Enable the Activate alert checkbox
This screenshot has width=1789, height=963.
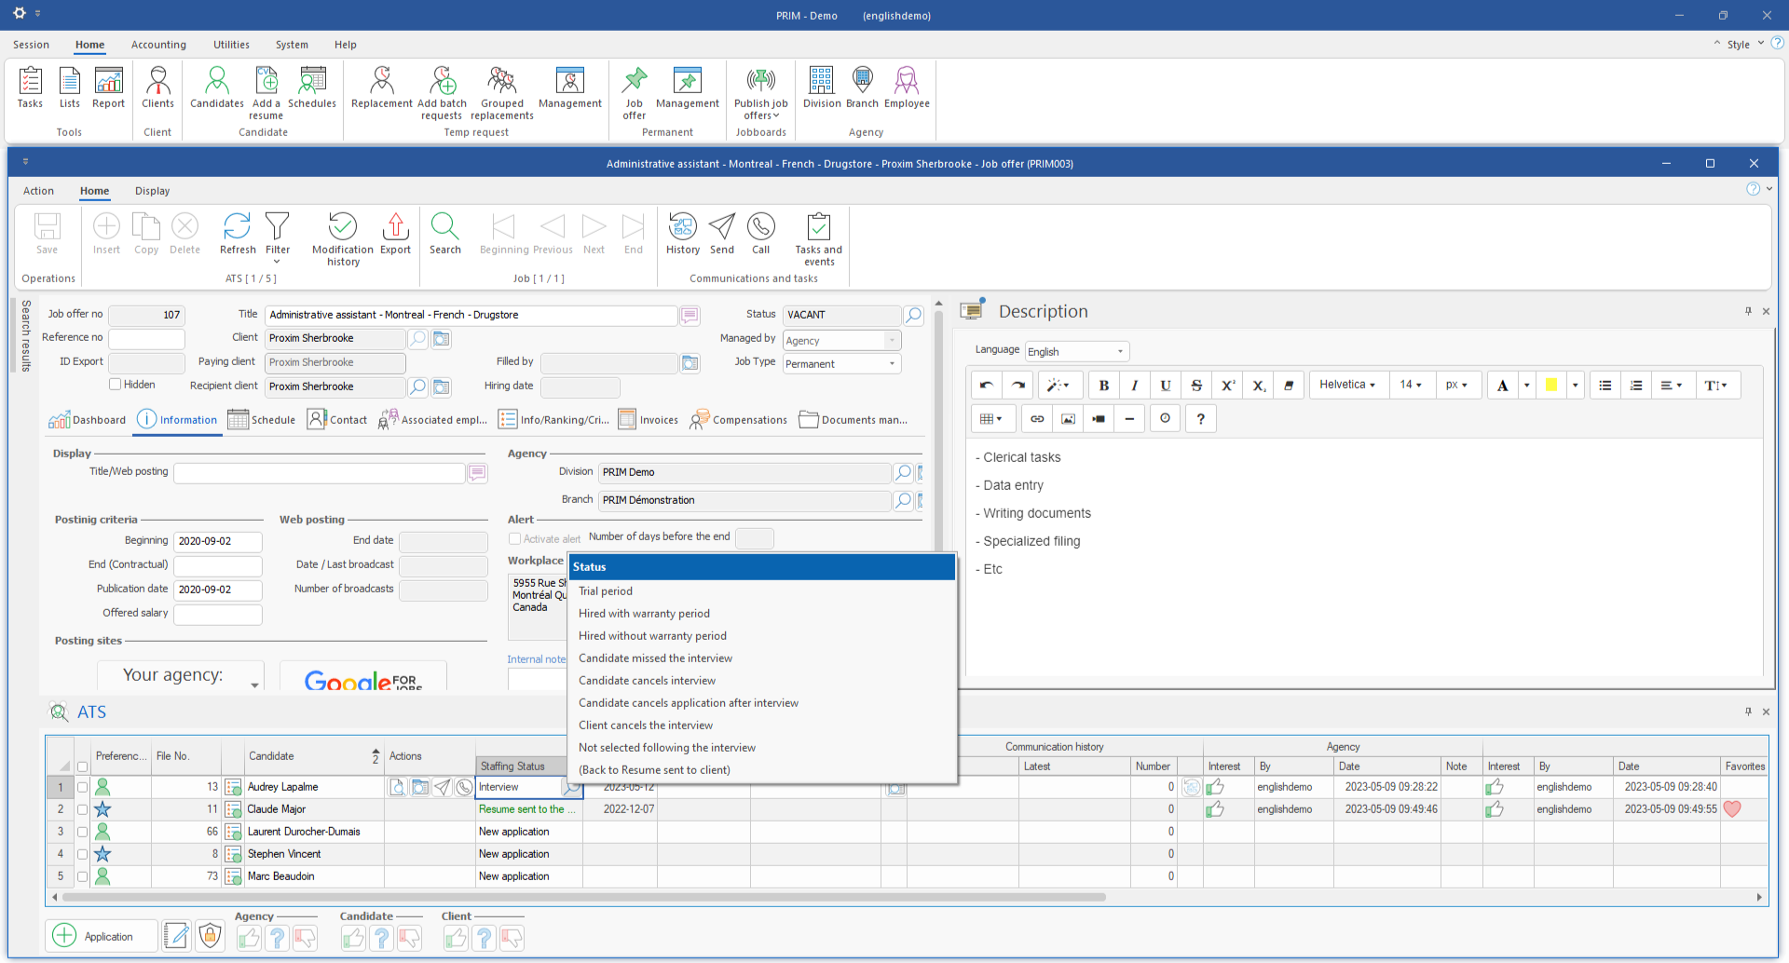coord(515,538)
